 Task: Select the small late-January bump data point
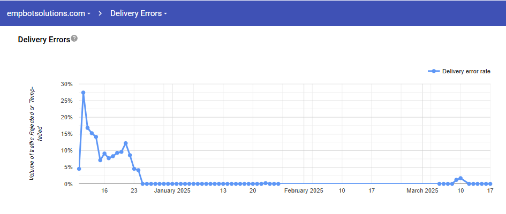(266, 183)
